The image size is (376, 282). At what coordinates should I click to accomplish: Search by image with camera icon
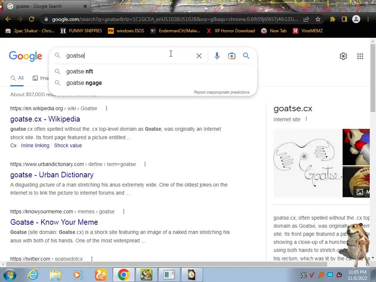[x=231, y=56]
